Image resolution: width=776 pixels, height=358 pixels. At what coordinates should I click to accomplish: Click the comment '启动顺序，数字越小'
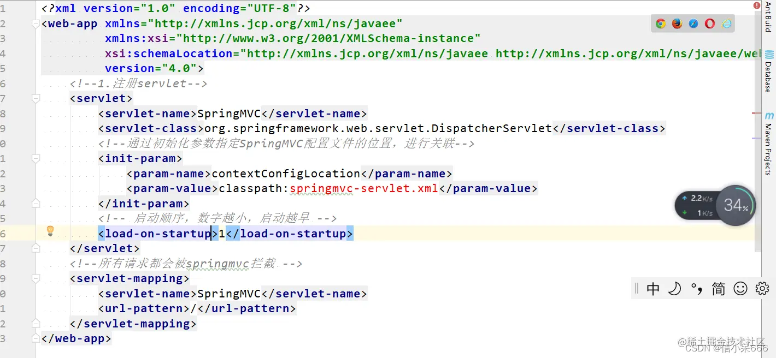coord(217,218)
